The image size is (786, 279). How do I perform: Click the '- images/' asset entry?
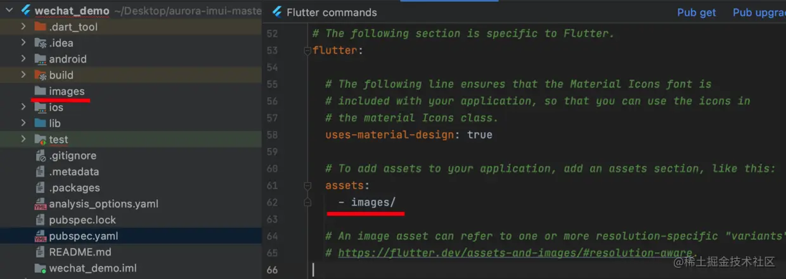point(367,202)
